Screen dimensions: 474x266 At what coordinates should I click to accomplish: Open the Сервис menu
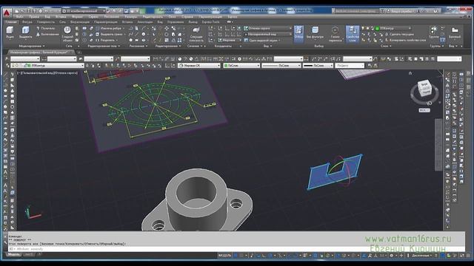pyautogui.click(x=93, y=17)
